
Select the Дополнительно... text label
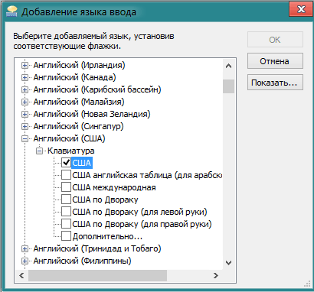[107, 236]
